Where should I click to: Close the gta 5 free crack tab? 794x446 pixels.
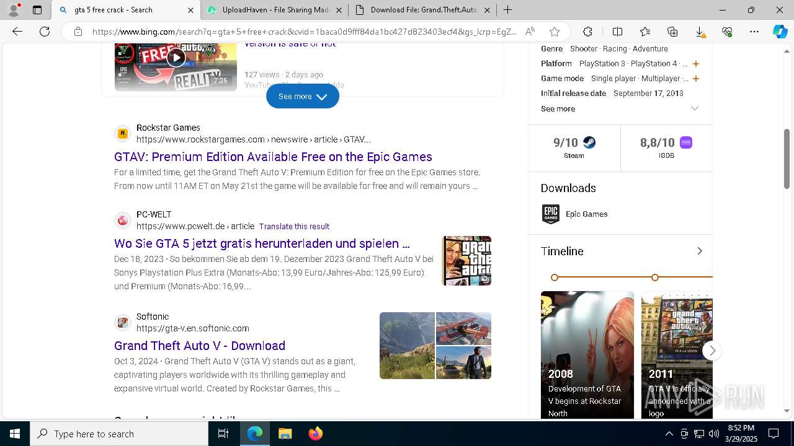190,10
